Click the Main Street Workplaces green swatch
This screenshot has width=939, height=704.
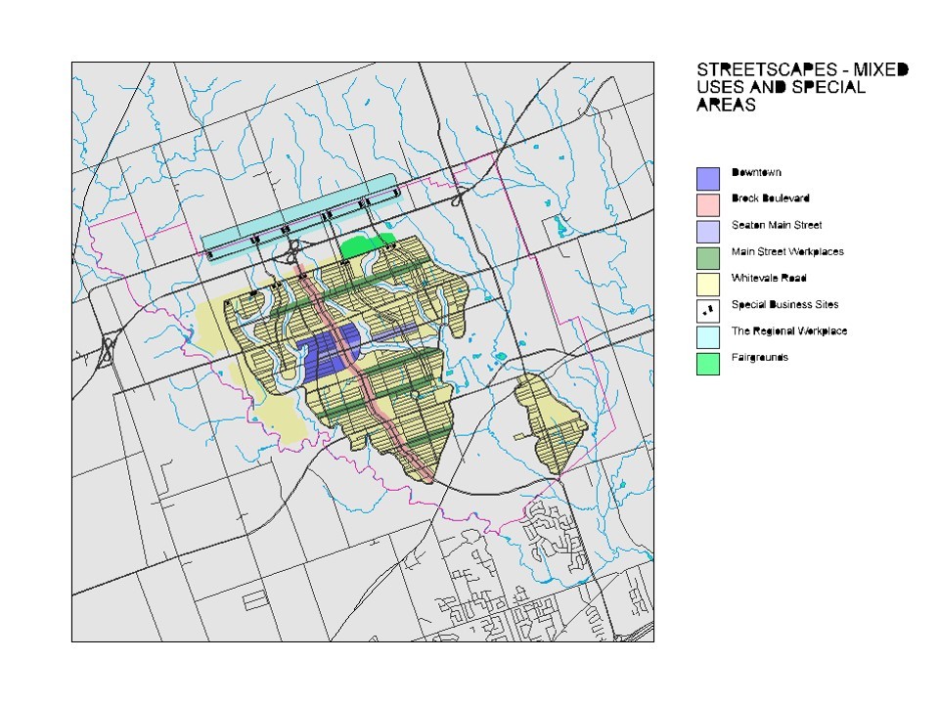pyautogui.click(x=708, y=258)
